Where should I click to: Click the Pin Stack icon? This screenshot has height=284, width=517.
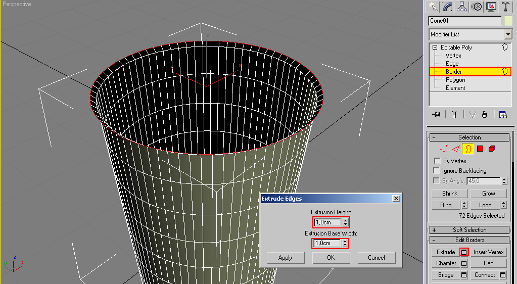pos(436,114)
